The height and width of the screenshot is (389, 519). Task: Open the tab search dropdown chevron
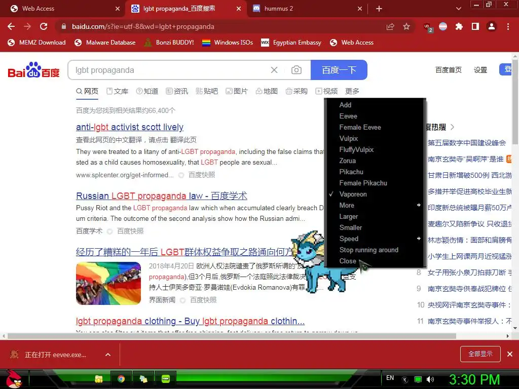pos(458,9)
